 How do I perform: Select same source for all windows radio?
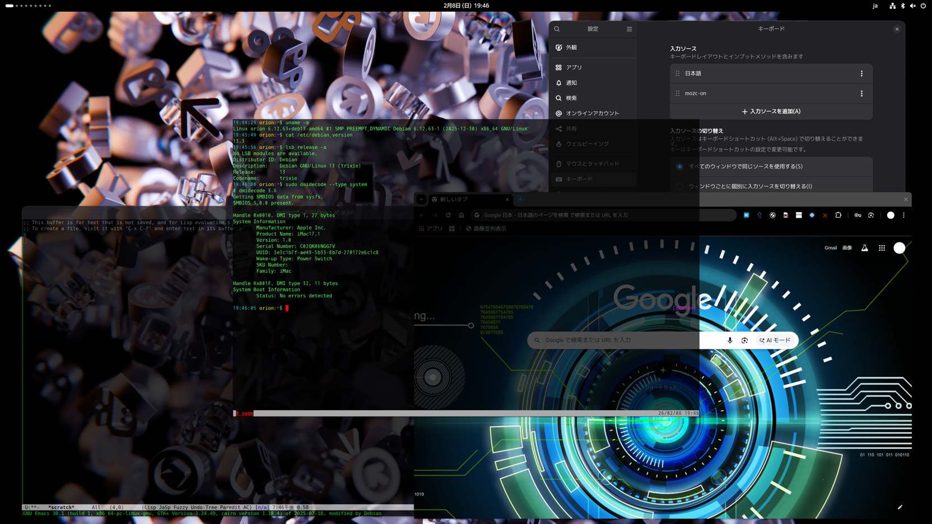[x=679, y=166]
